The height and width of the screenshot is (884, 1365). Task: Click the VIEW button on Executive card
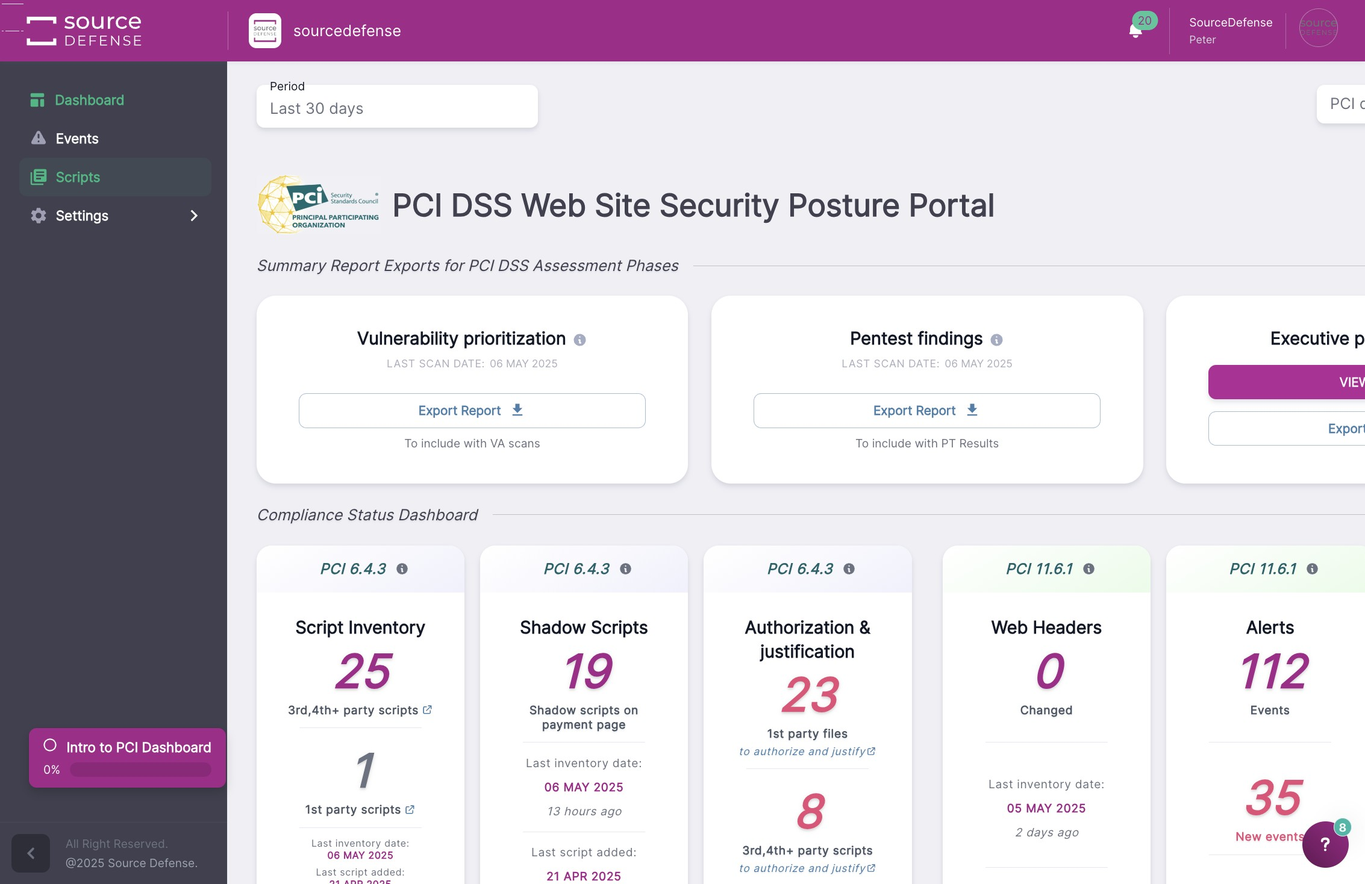pos(1287,382)
